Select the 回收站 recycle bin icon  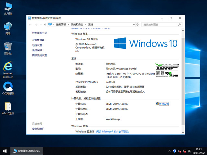8,48
